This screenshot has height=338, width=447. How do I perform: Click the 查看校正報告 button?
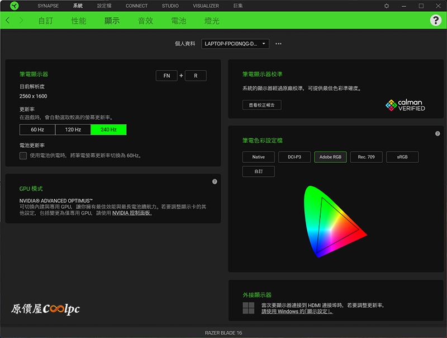261,105
